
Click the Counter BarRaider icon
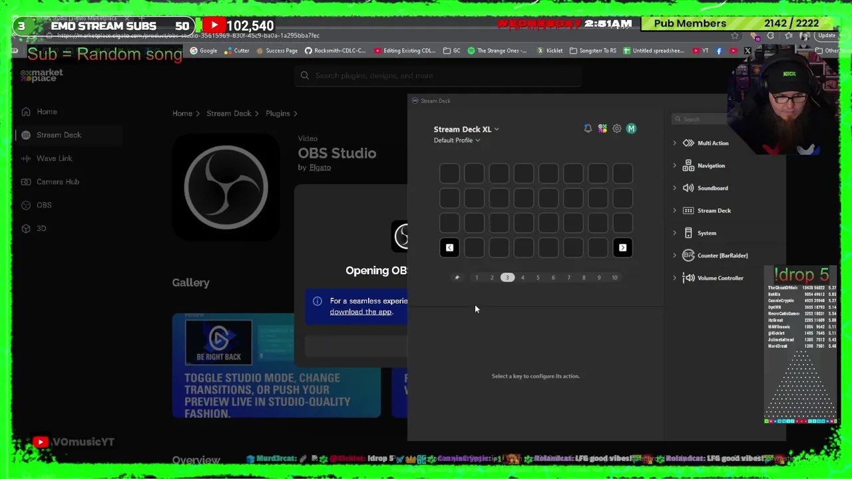(688, 255)
